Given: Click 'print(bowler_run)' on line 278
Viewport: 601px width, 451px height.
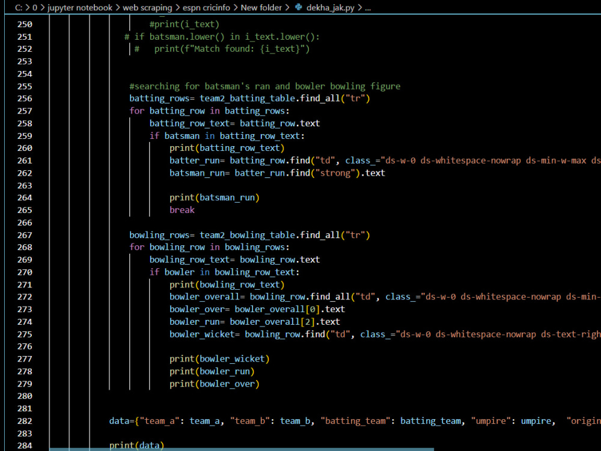Looking at the screenshot, I should pyautogui.click(x=212, y=371).
